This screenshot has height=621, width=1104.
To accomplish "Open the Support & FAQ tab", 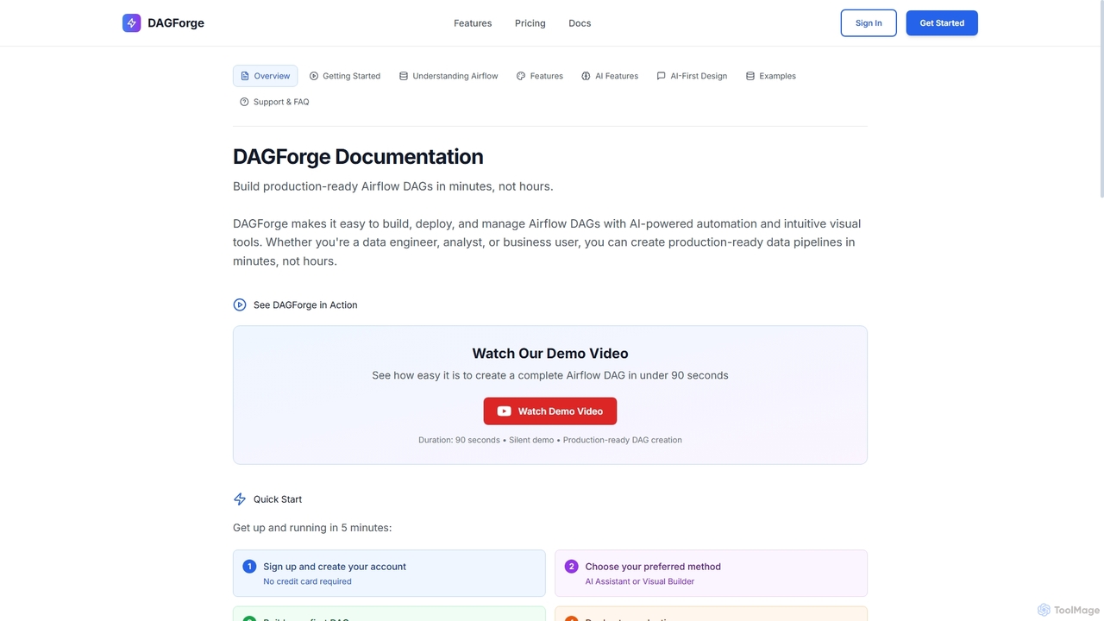I will (x=274, y=102).
